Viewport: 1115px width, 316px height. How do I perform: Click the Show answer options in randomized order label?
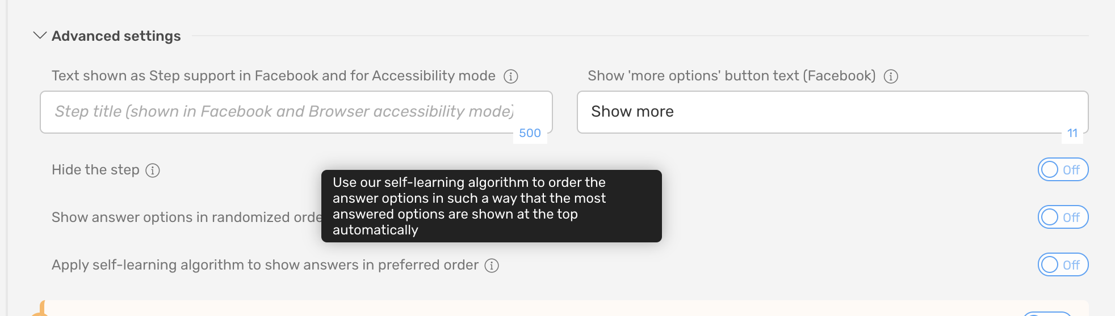186,217
